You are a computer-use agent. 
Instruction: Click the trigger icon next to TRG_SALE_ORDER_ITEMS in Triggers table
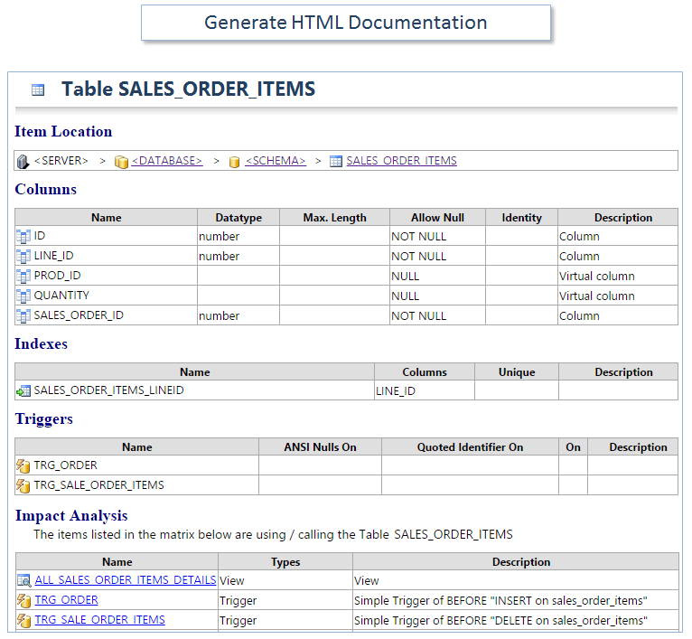point(23,485)
